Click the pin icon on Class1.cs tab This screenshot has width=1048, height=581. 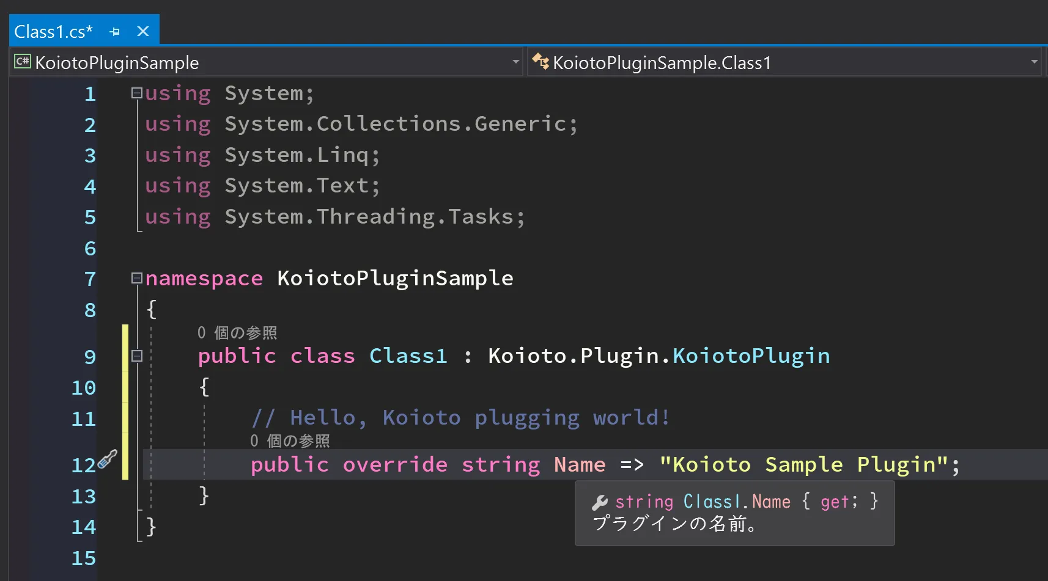tap(114, 32)
